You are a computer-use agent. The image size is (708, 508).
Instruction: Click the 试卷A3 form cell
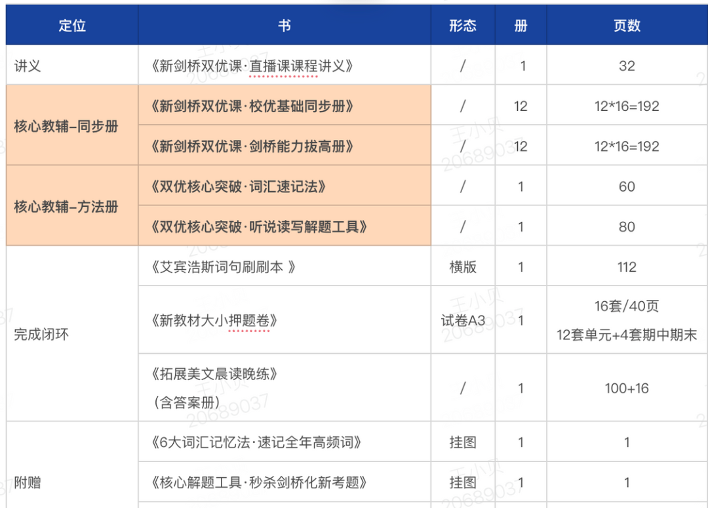coord(462,321)
